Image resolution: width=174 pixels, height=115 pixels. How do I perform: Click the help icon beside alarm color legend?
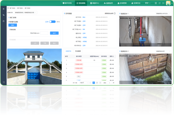click(x=115, y=14)
